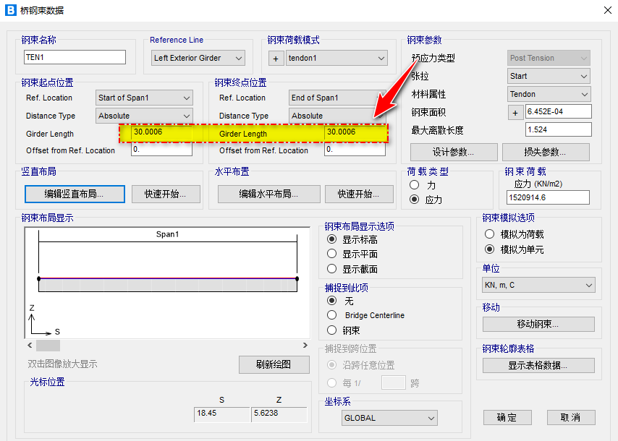Screen dimensions: 618x441
Task: Click the plus button next to 钢束面积 field
Action: pos(515,112)
